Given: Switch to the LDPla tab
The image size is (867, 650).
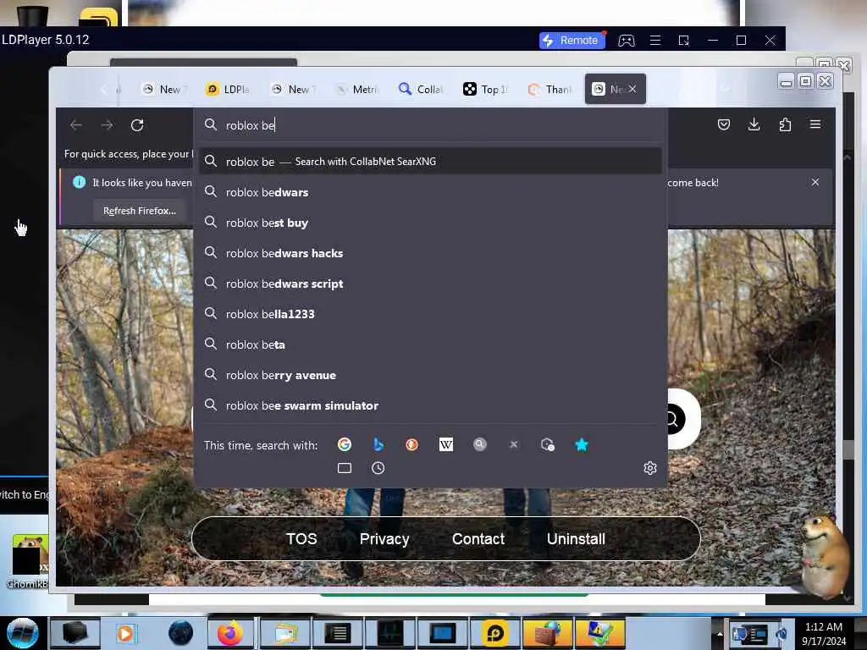Looking at the screenshot, I should click(x=228, y=89).
